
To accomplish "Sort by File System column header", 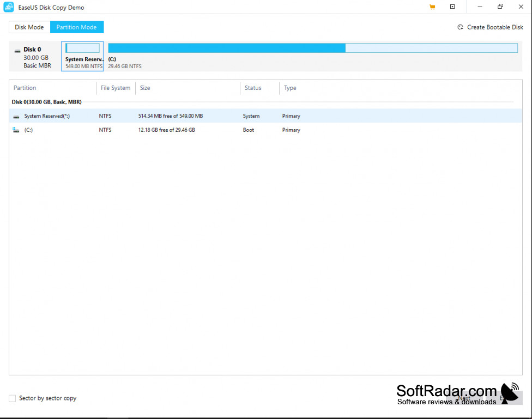I will [x=116, y=88].
